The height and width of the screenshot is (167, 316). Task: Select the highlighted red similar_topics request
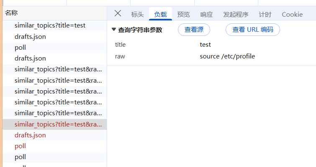58,124
